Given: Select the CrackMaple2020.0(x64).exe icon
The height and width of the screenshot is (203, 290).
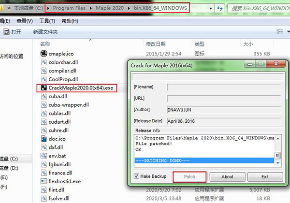Looking at the screenshot, I should (x=44, y=87).
